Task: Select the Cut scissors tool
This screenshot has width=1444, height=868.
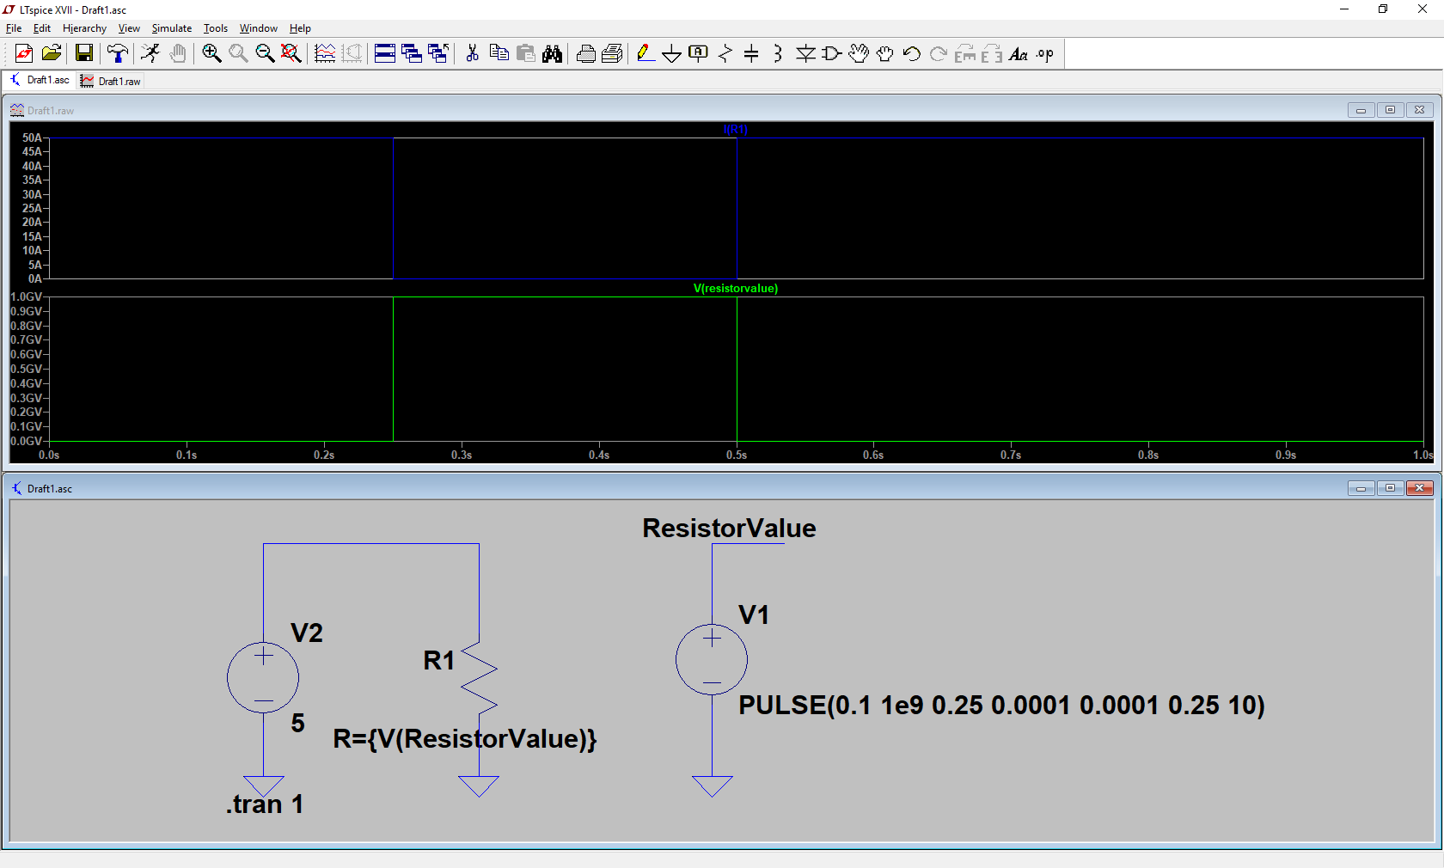Action: (472, 53)
